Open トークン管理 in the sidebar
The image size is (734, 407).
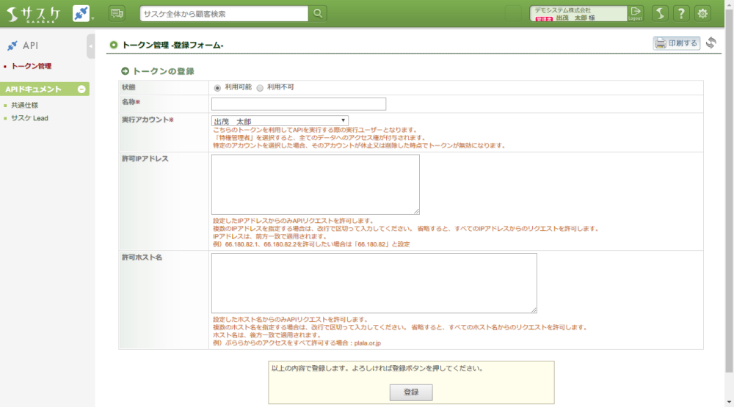coord(31,66)
